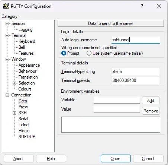Viewport: 168px width, 165px height.
Task: Click the 'Auto-login username' label
Action: pyautogui.click(x=79, y=40)
